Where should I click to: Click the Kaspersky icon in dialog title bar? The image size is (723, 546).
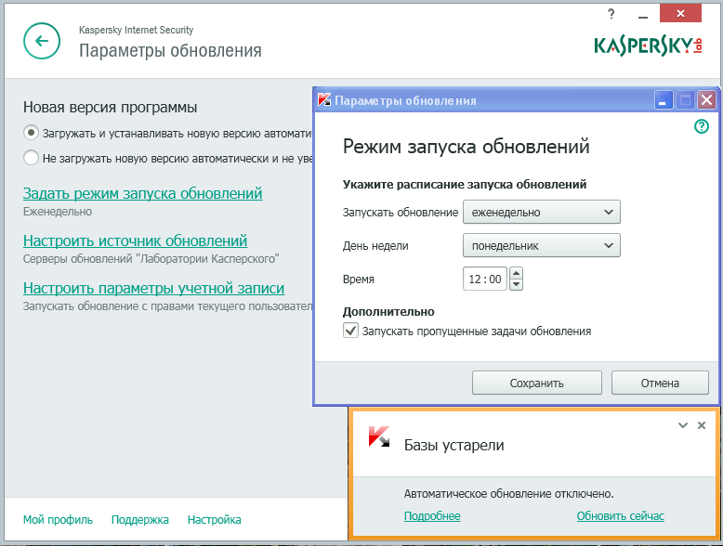coord(324,100)
